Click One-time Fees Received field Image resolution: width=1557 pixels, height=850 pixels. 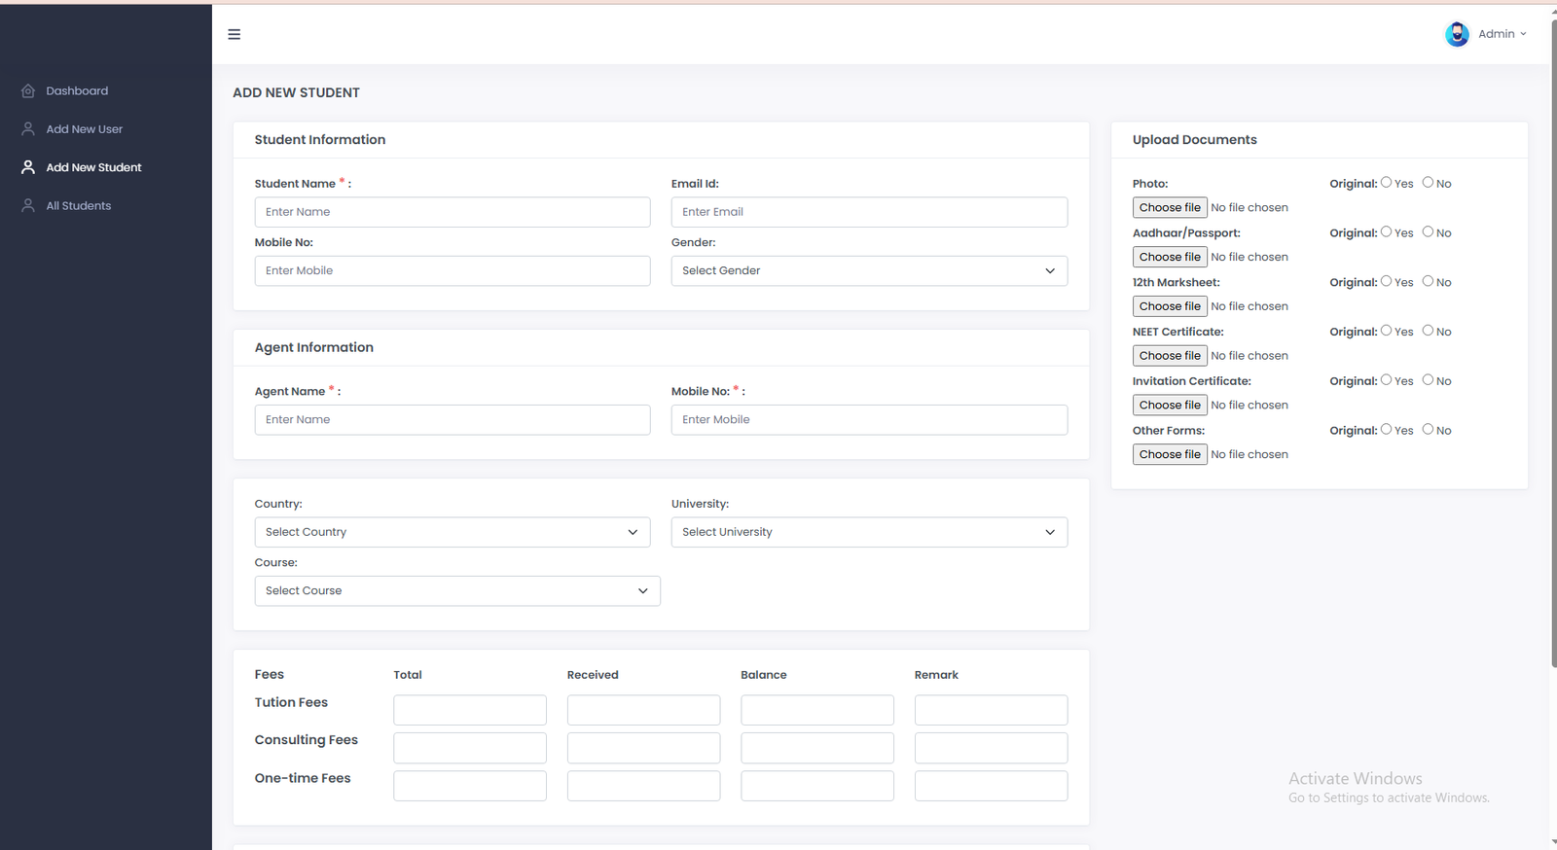coord(643,786)
